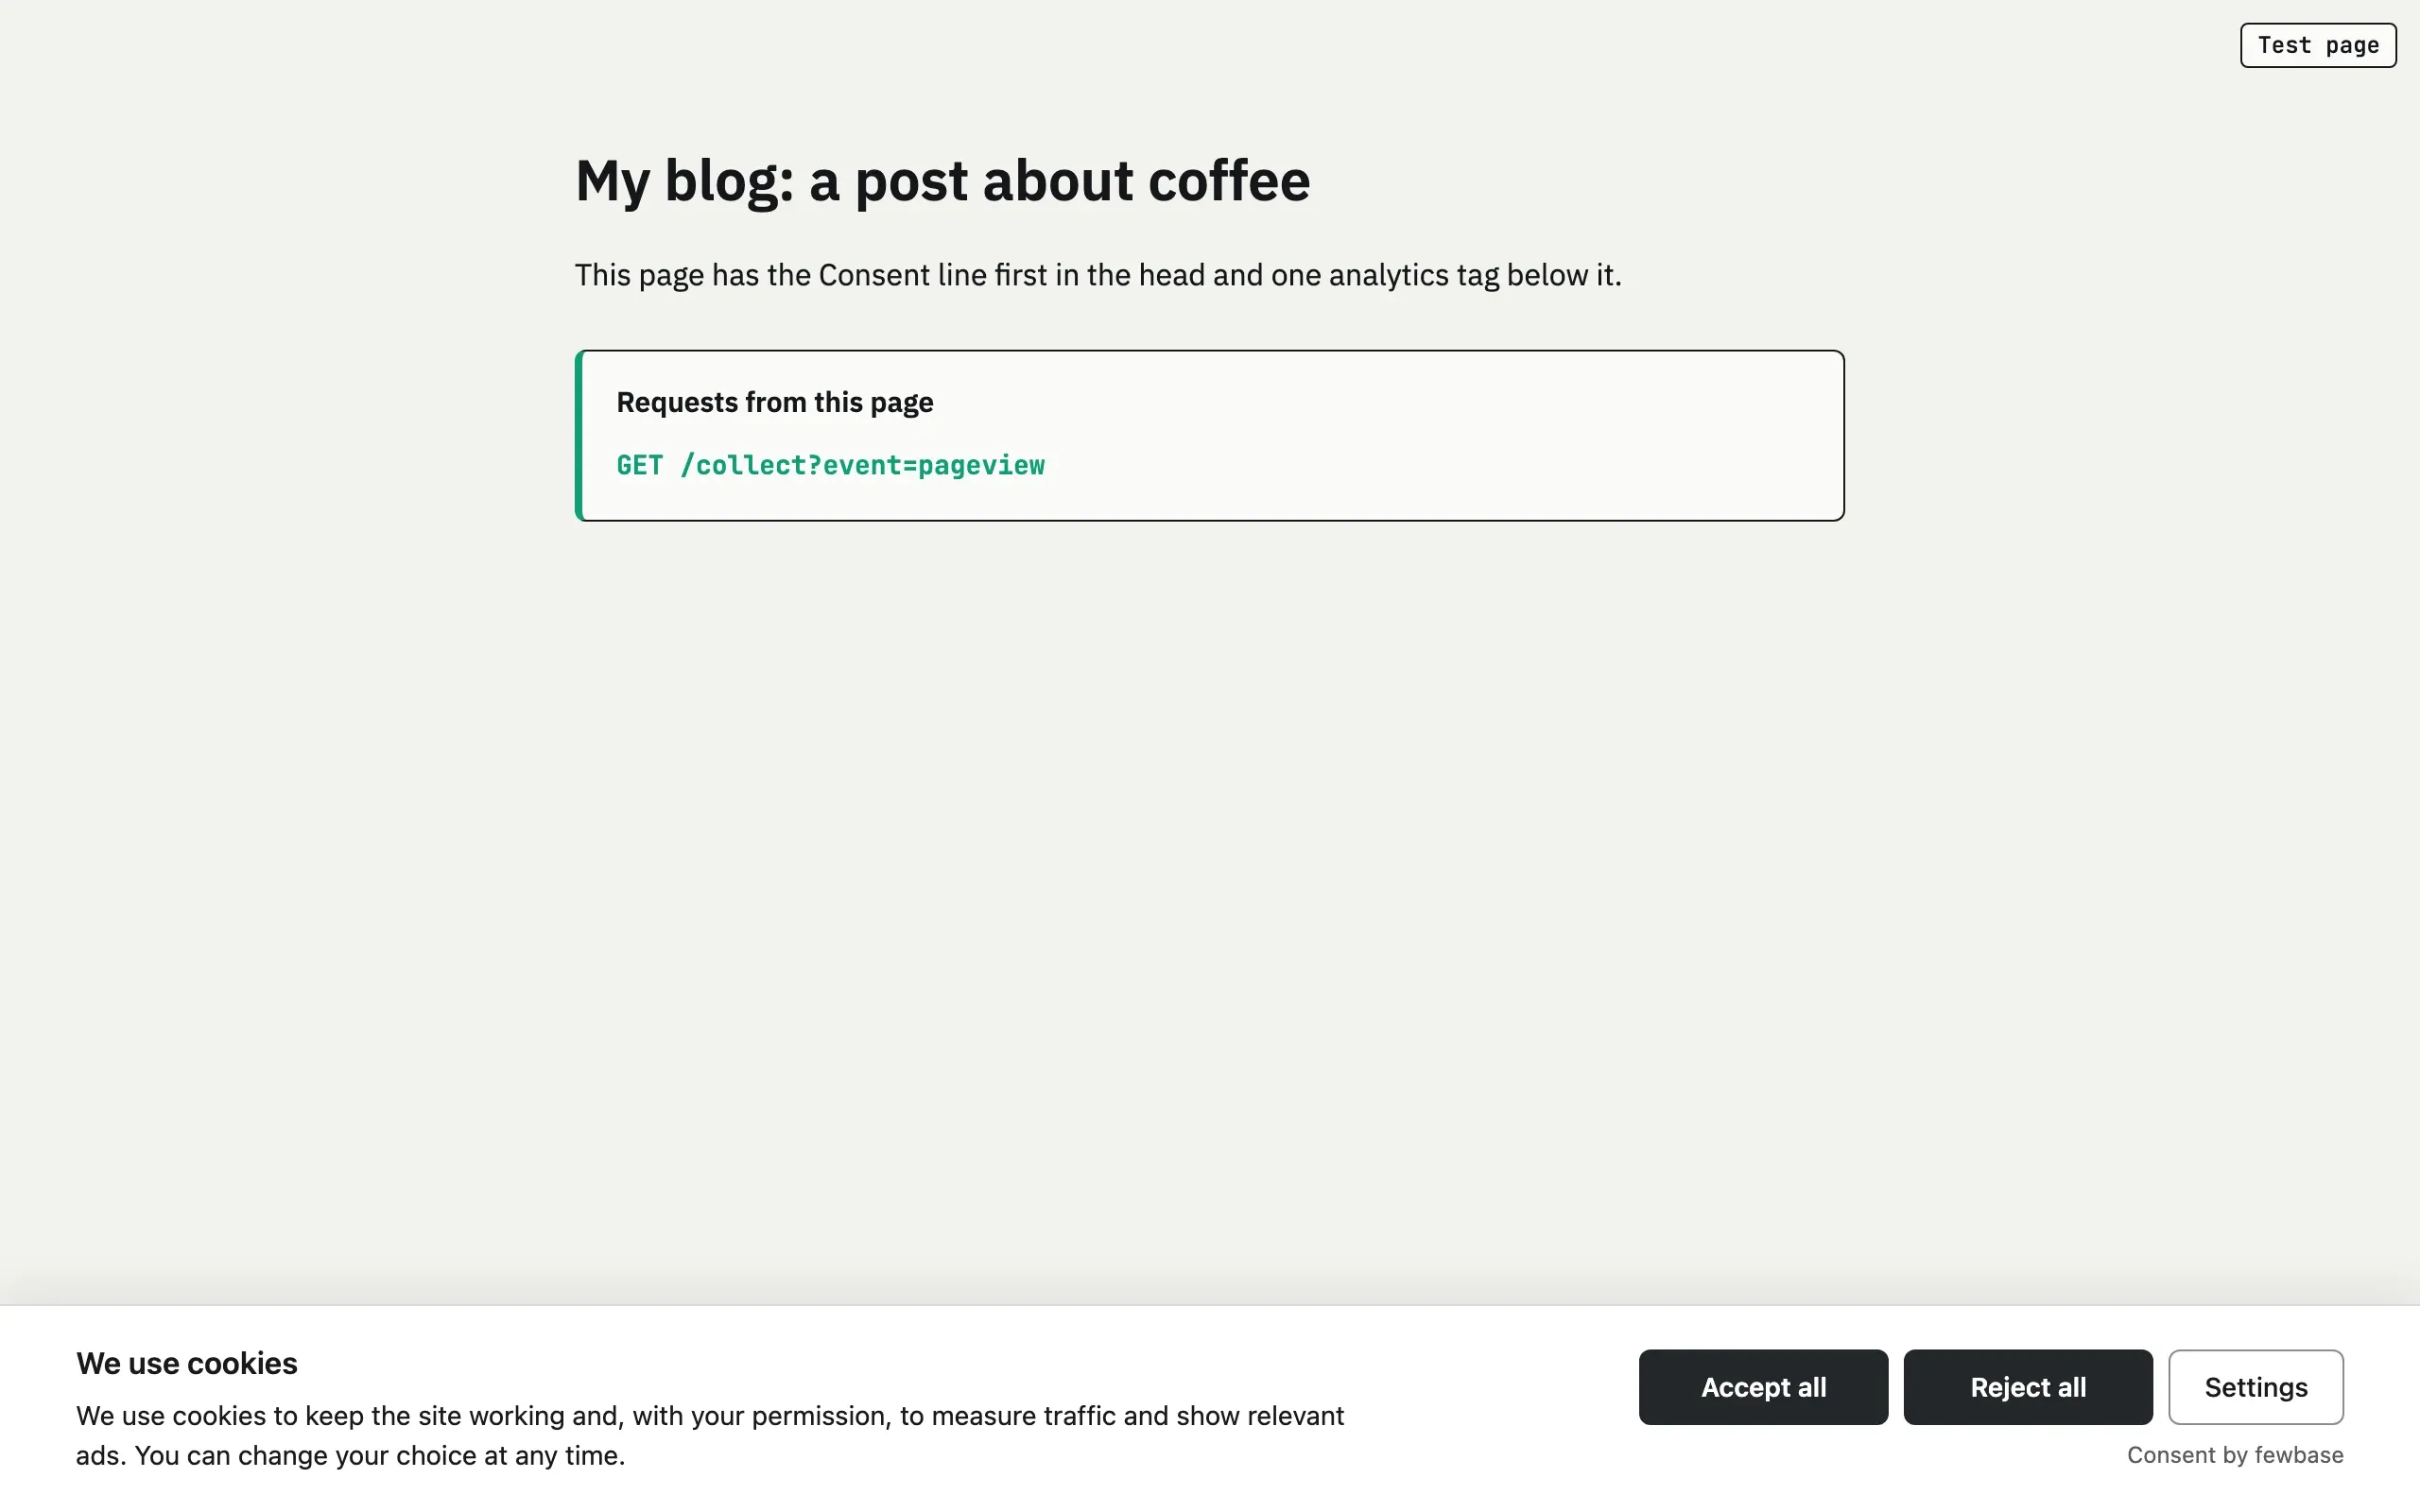2420x1512 pixels.
Task: Select the GET /collect?event=pageview request line
Action: click(830, 465)
